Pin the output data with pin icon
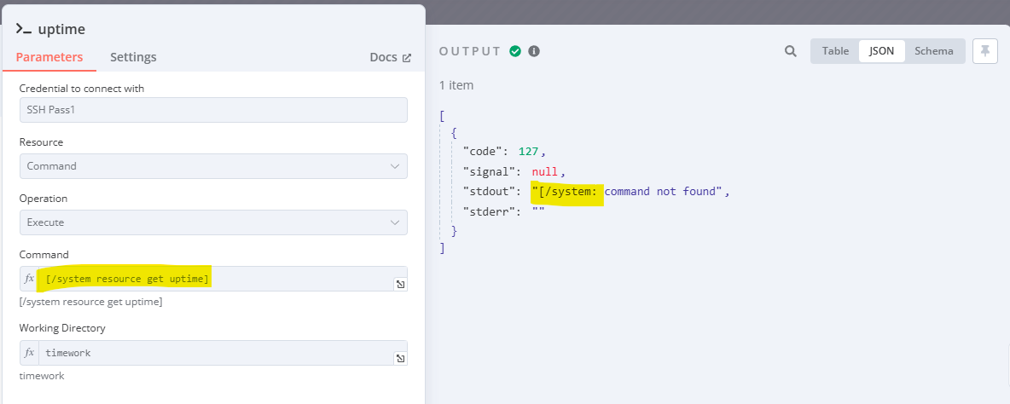The width and height of the screenshot is (1010, 404). click(985, 51)
